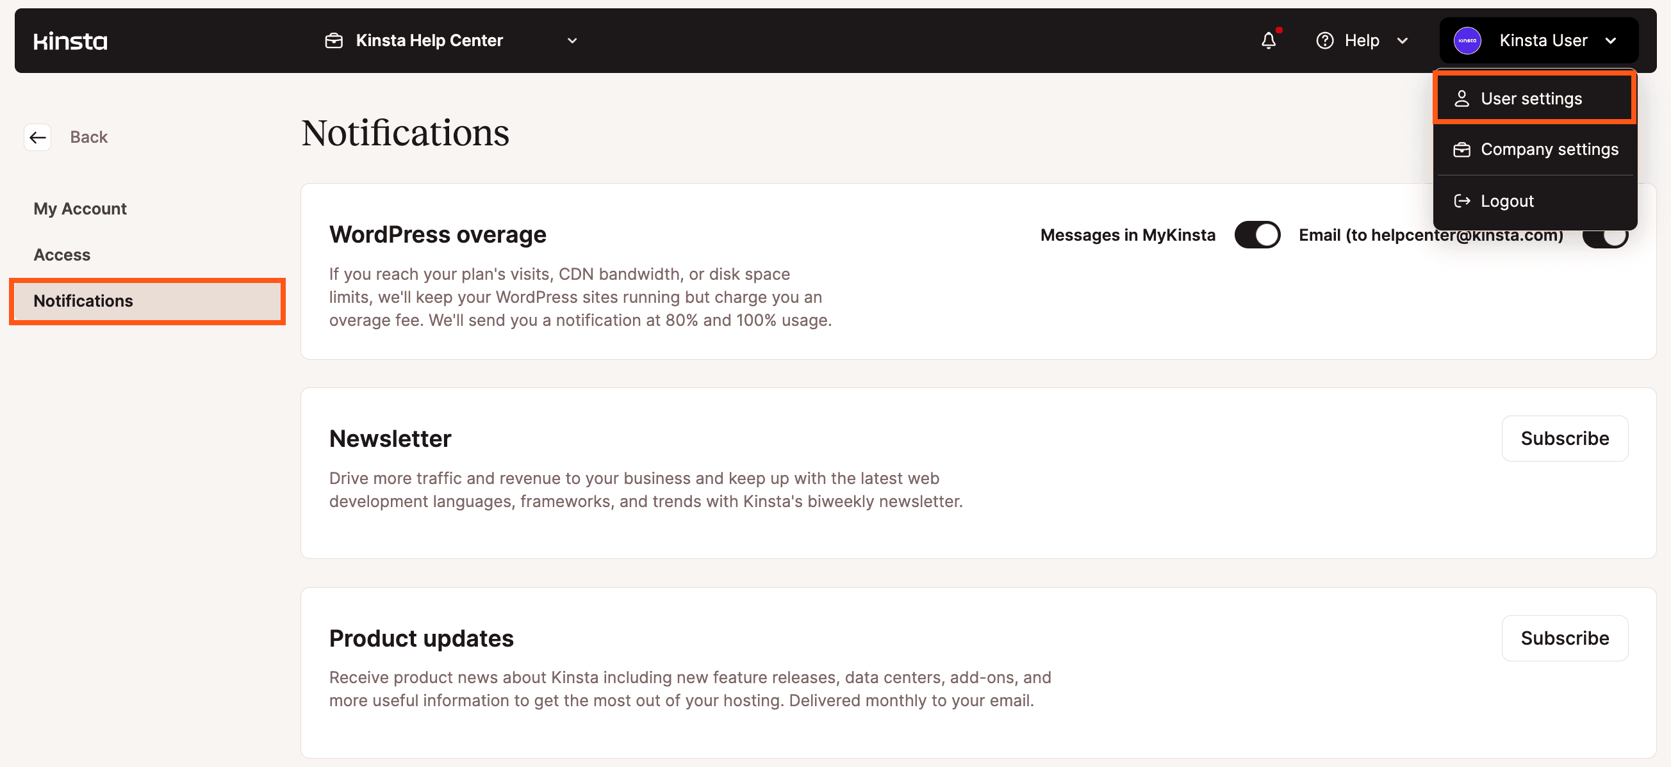Select the Notifications sidebar item

[x=83, y=301]
